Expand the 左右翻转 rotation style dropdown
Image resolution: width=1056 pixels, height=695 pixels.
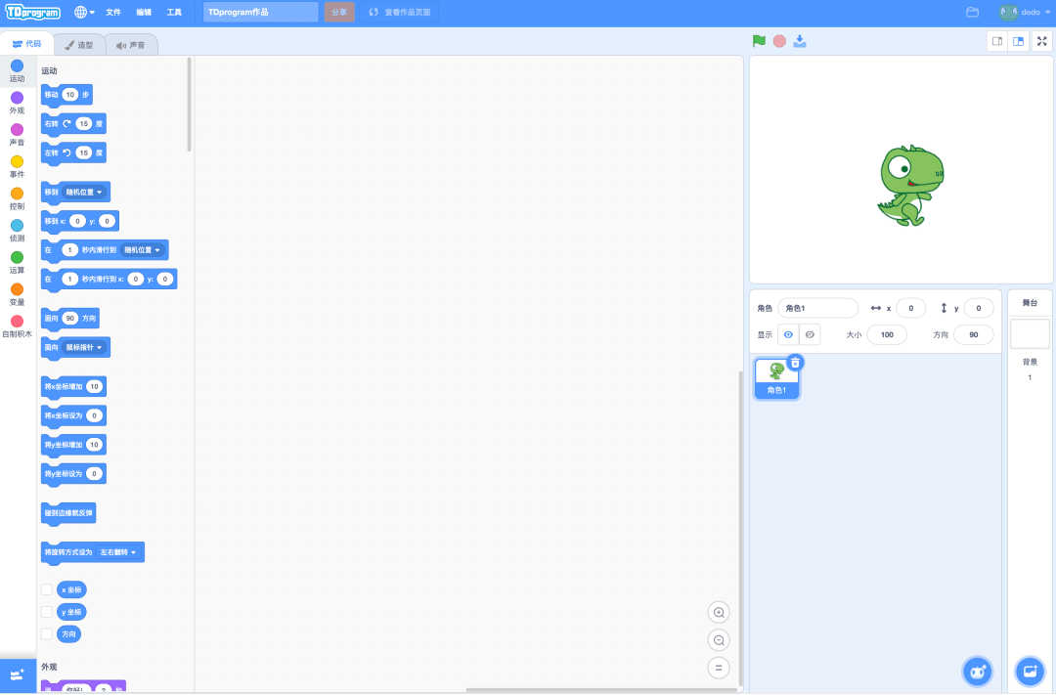click(119, 552)
